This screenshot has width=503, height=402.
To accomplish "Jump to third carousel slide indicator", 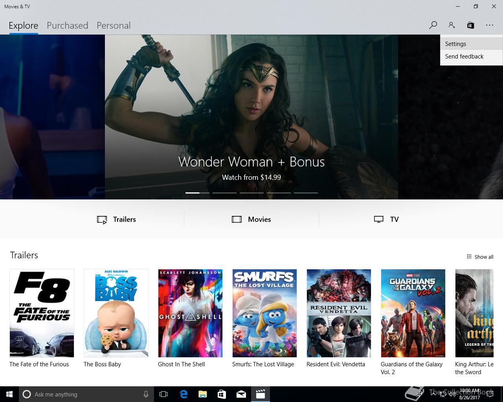I will [251, 193].
